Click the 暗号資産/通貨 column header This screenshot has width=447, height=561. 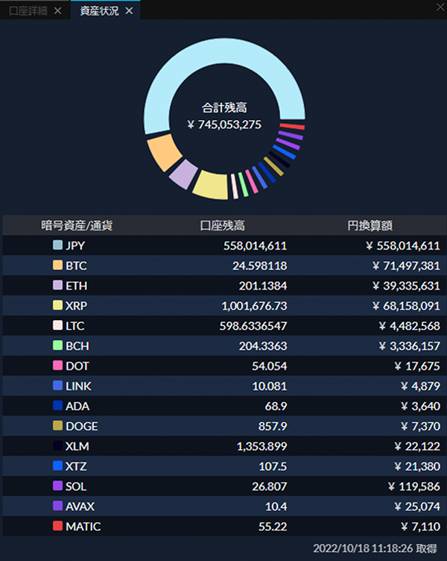coord(77,225)
